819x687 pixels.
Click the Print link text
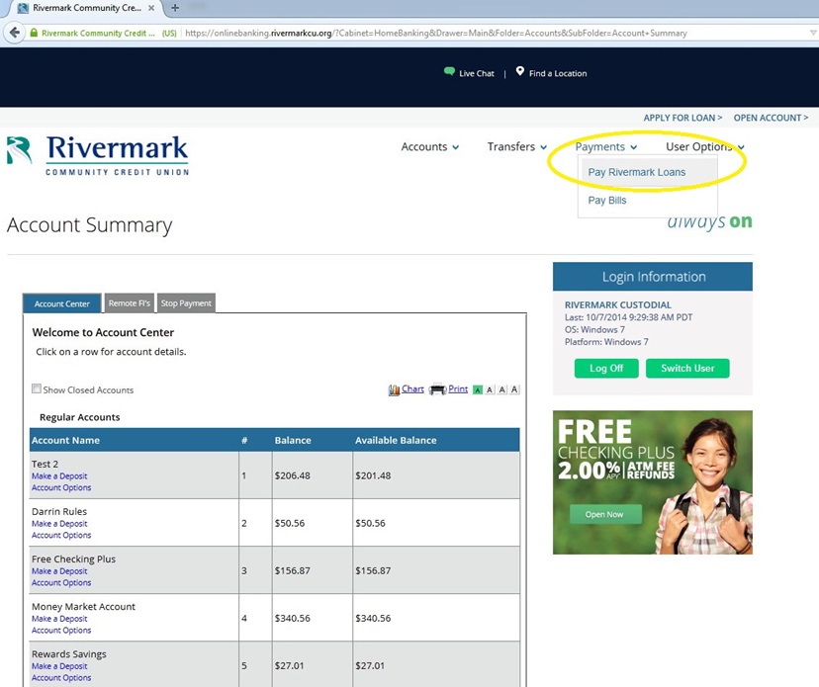pos(458,388)
